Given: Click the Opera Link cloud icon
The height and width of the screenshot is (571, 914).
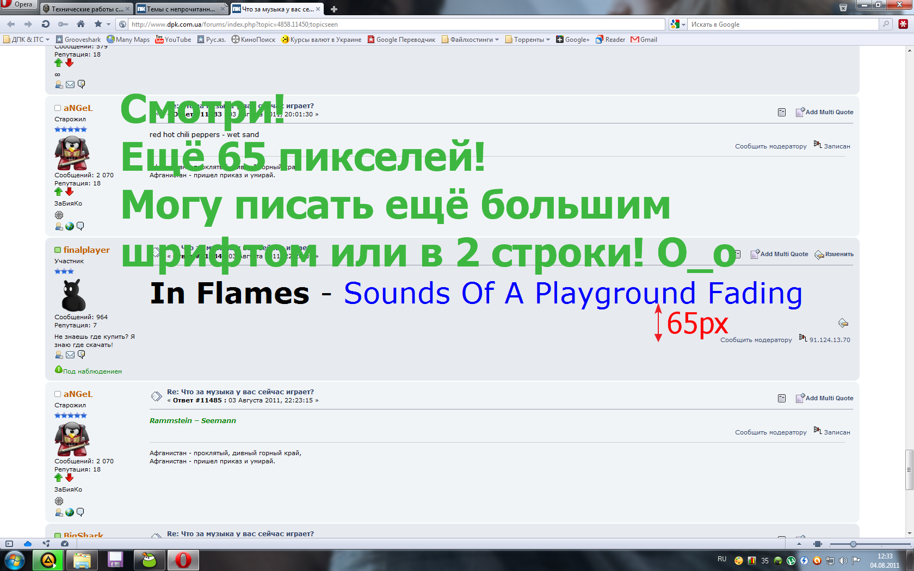Looking at the screenshot, I should pyautogui.click(x=28, y=544).
